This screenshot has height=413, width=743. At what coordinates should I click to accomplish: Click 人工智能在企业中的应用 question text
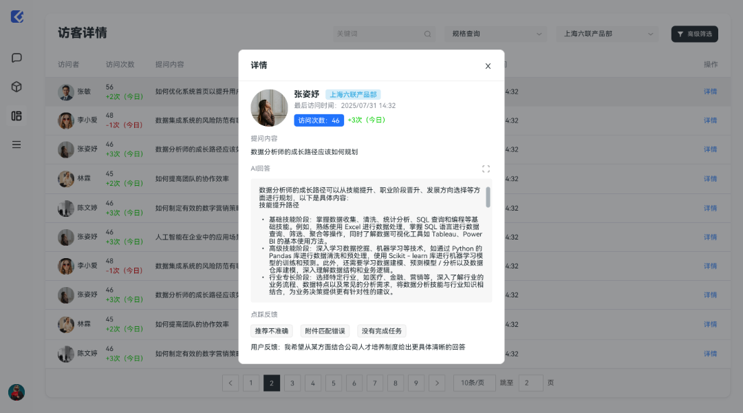197,237
